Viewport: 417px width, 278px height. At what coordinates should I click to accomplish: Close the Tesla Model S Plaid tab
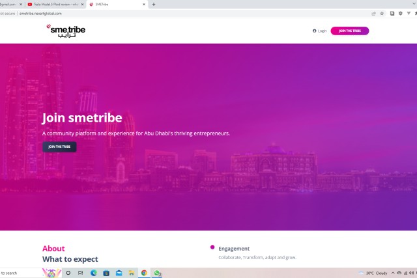(x=82, y=5)
